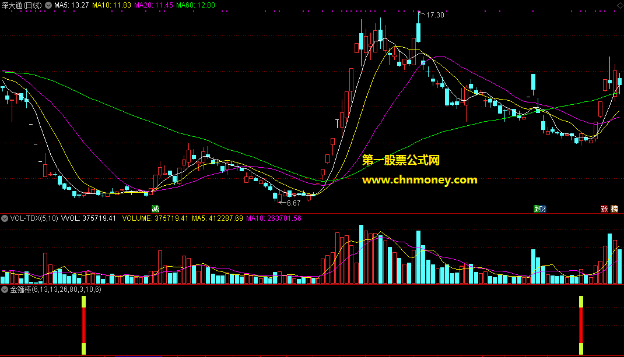
Task: Open the dropdown circle next to 深大通(日线)
Action: [48, 5]
